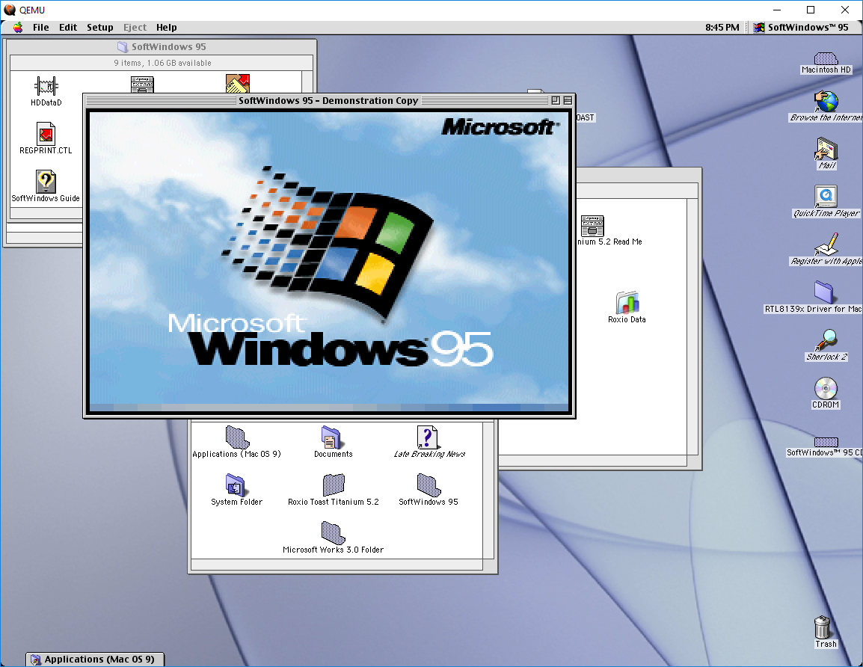Click the QEMU window title icon
863x667 pixels.
[10, 10]
